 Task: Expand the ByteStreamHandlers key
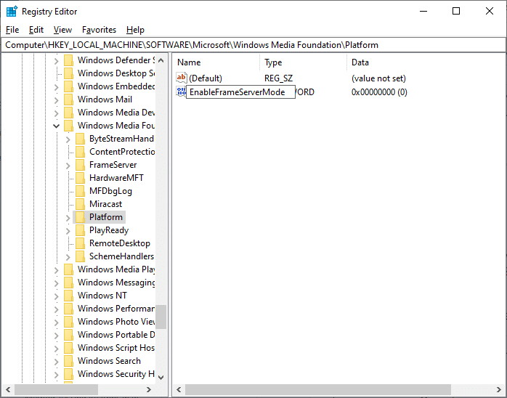(68, 139)
